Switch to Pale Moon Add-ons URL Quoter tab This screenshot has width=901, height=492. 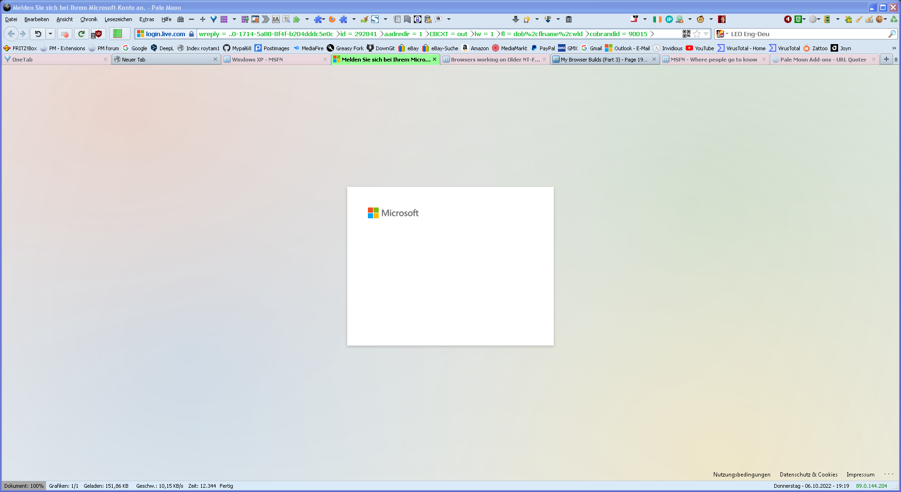click(x=824, y=60)
